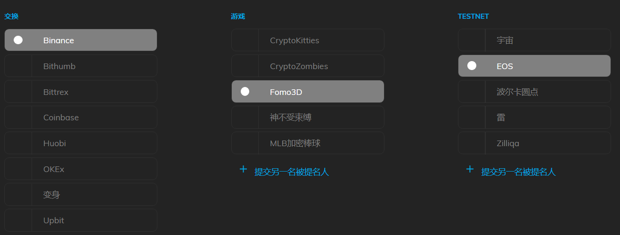This screenshot has height=235, width=620.
Task: Select CryptoKitties in the games list
Action: coord(308,40)
